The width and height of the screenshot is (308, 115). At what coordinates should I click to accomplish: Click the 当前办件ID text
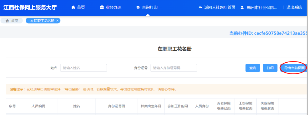point(268,33)
